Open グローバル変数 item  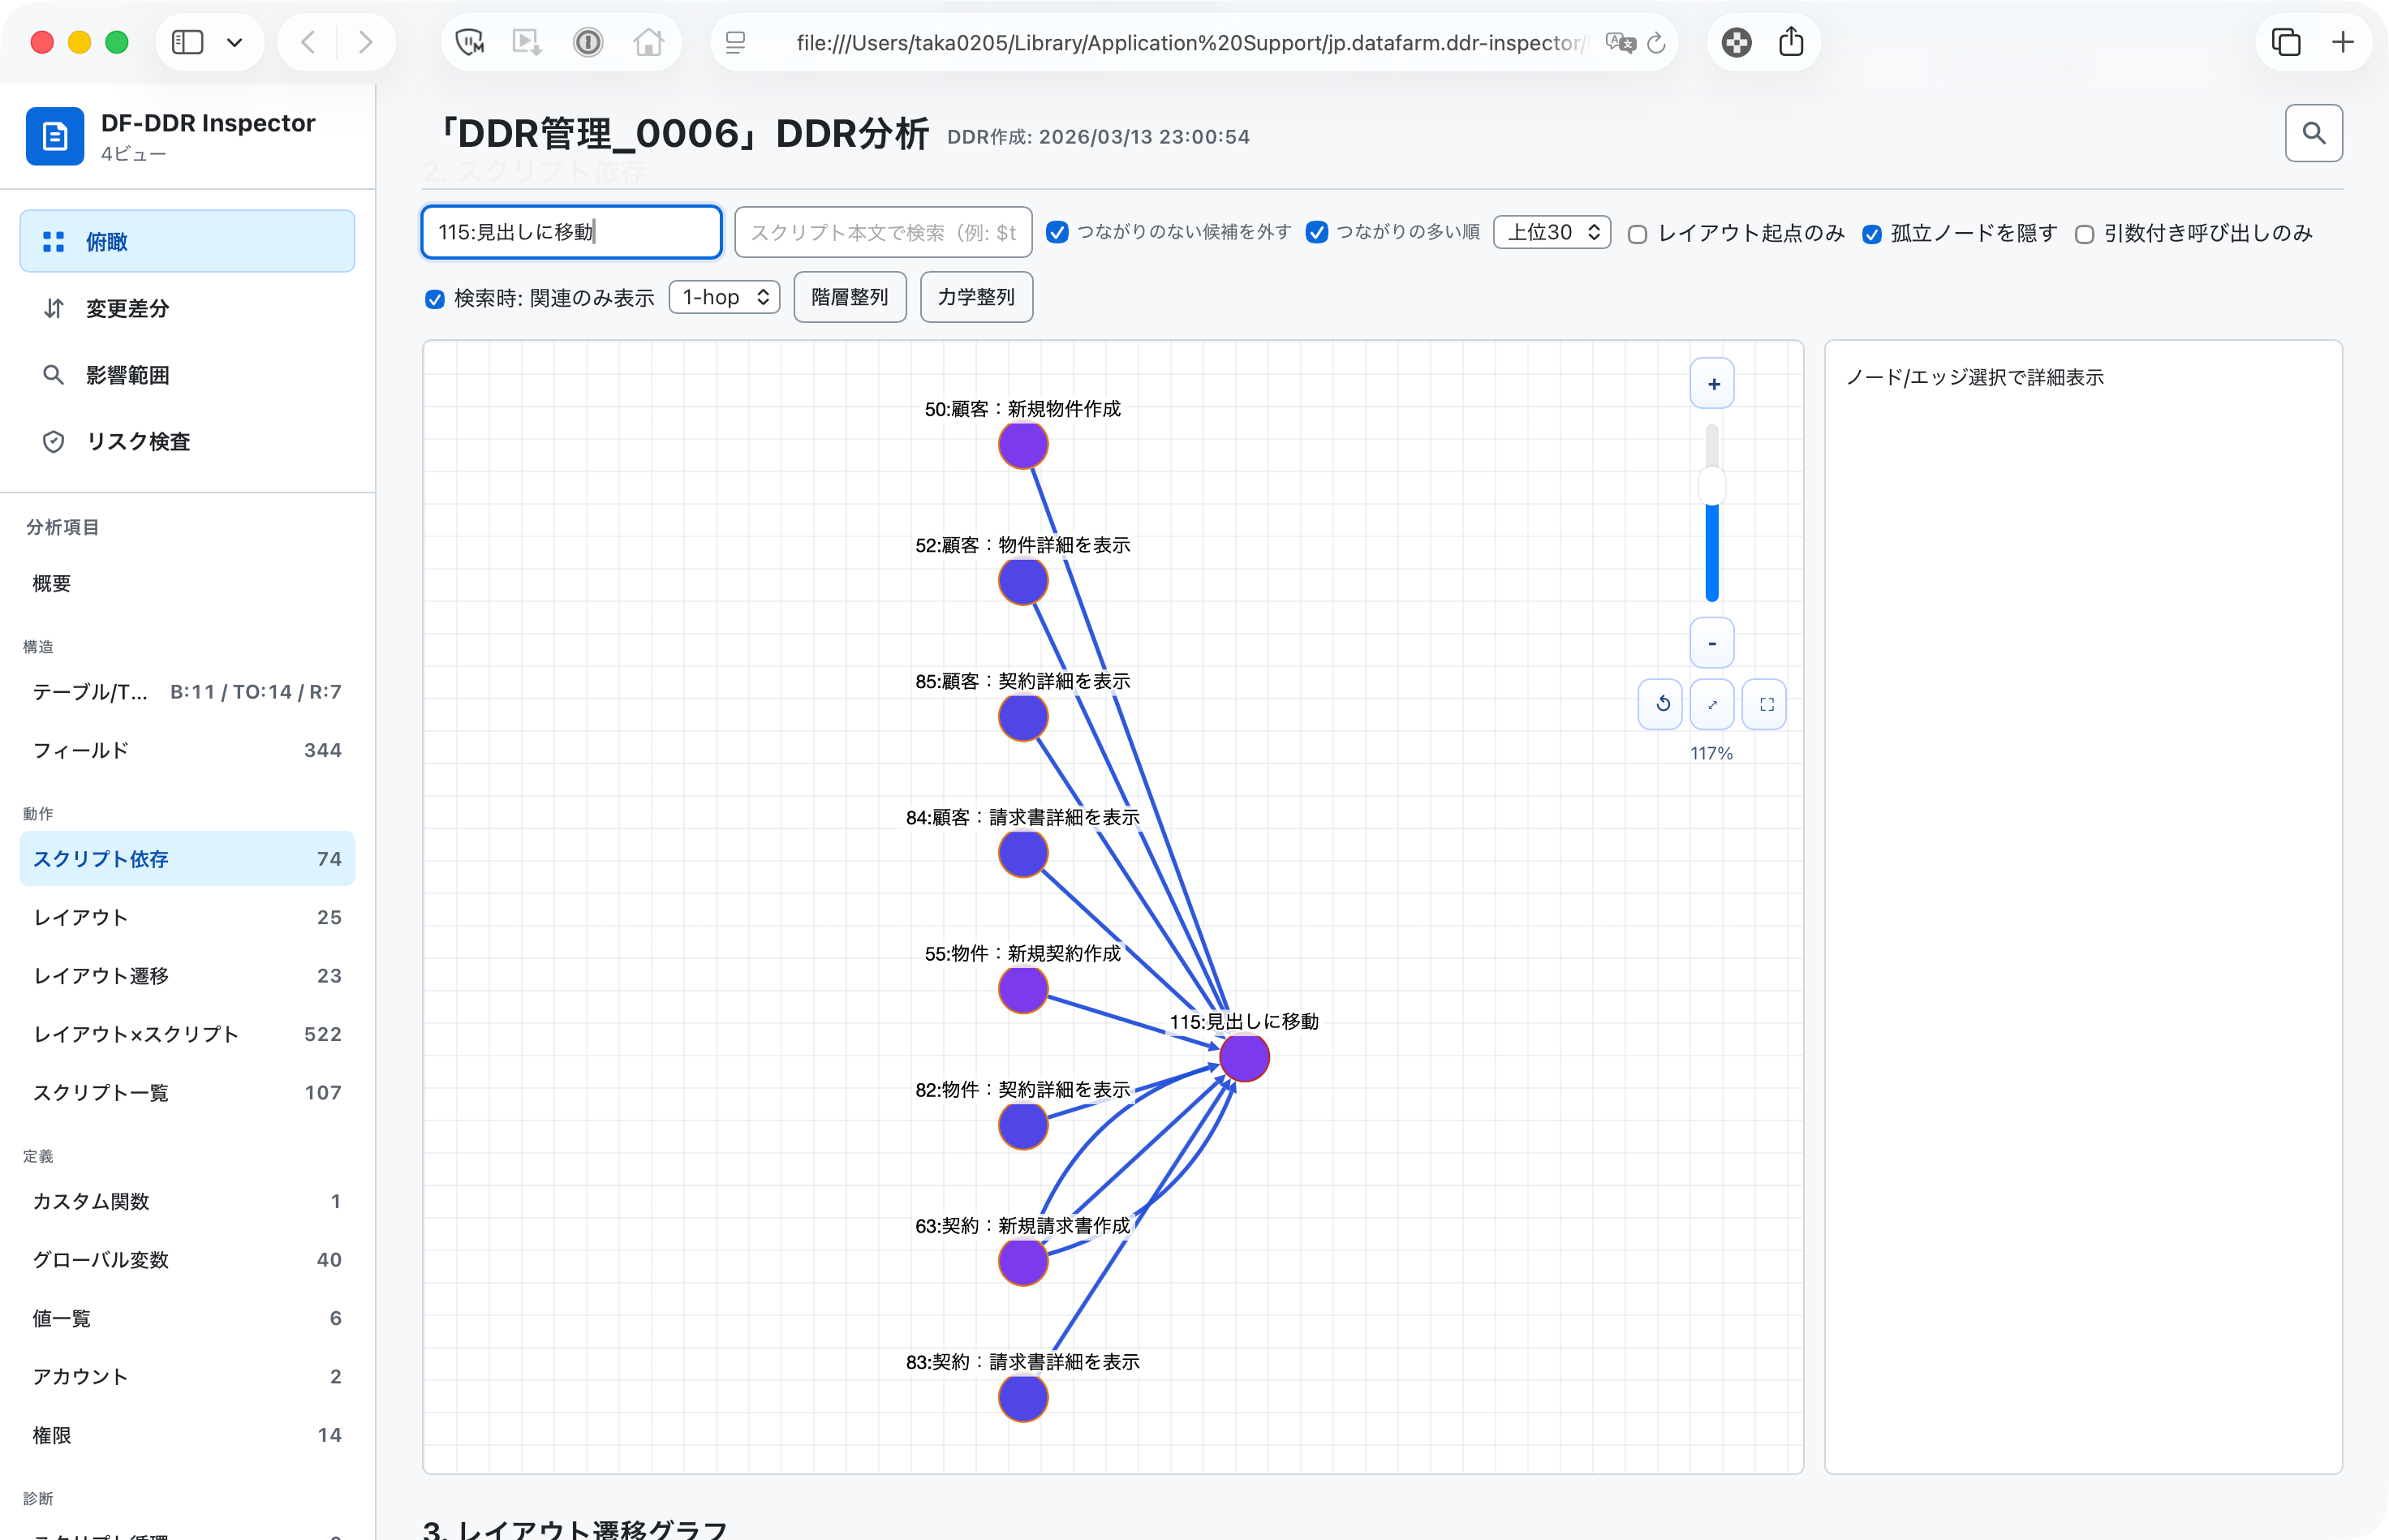(187, 1259)
